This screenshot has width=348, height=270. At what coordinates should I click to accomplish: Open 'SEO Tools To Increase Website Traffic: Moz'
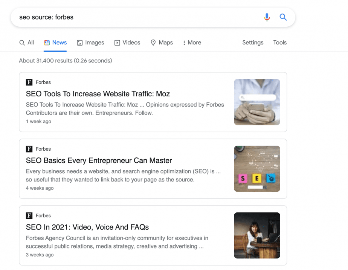(x=98, y=94)
